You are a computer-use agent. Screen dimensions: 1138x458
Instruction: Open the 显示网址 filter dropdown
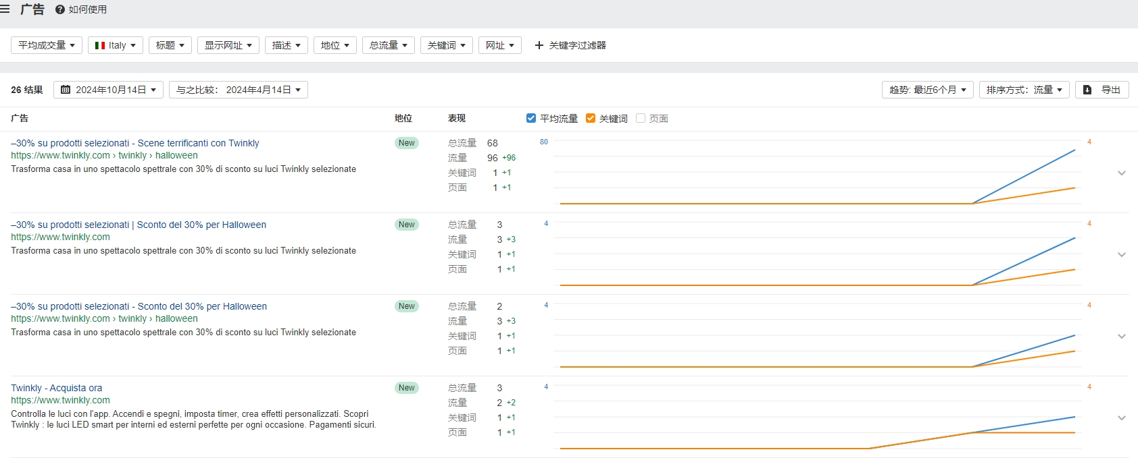click(x=228, y=45)
